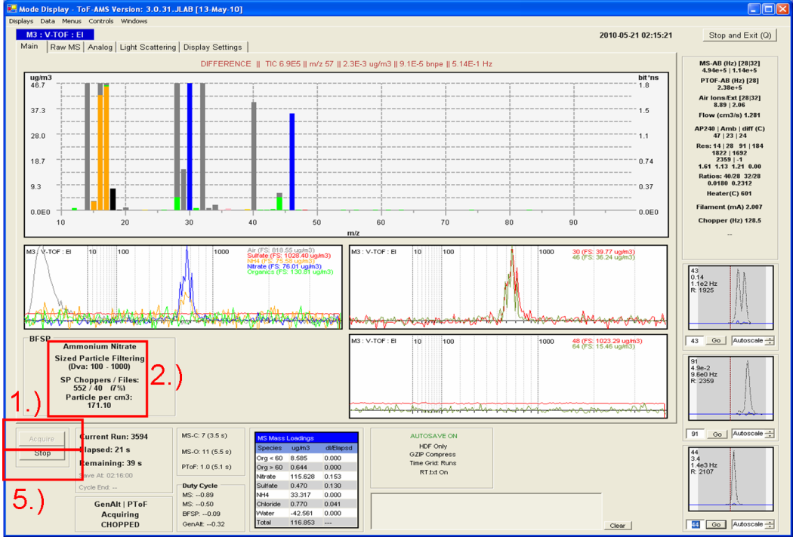Click the m/z 43 peak shape plot
The image size is (793, 537).
click(730, 298)
